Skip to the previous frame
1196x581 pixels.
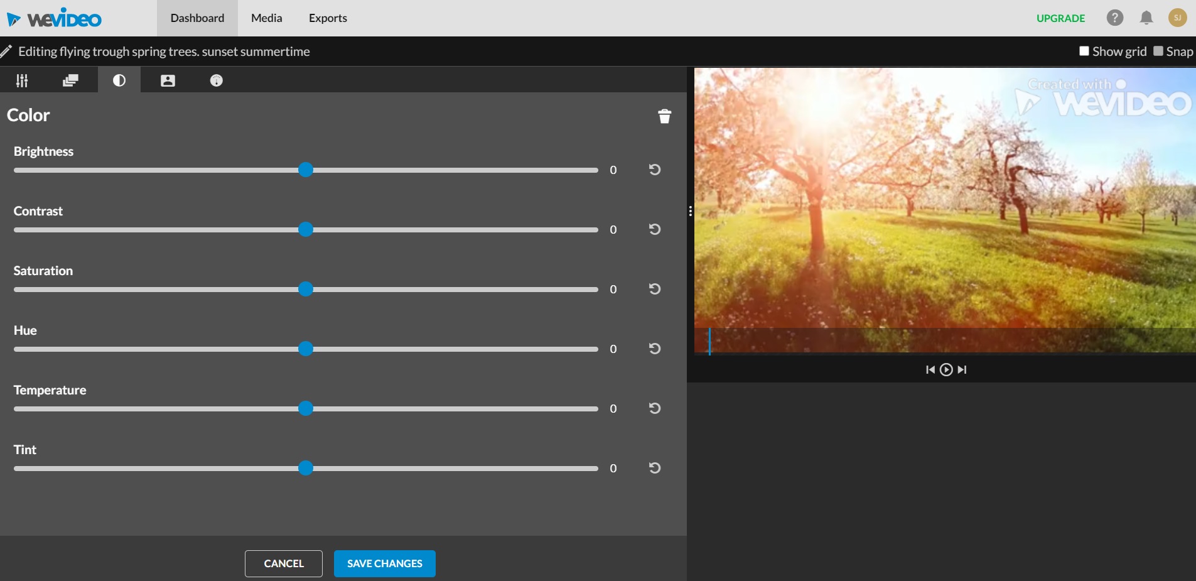coord(930,370)
